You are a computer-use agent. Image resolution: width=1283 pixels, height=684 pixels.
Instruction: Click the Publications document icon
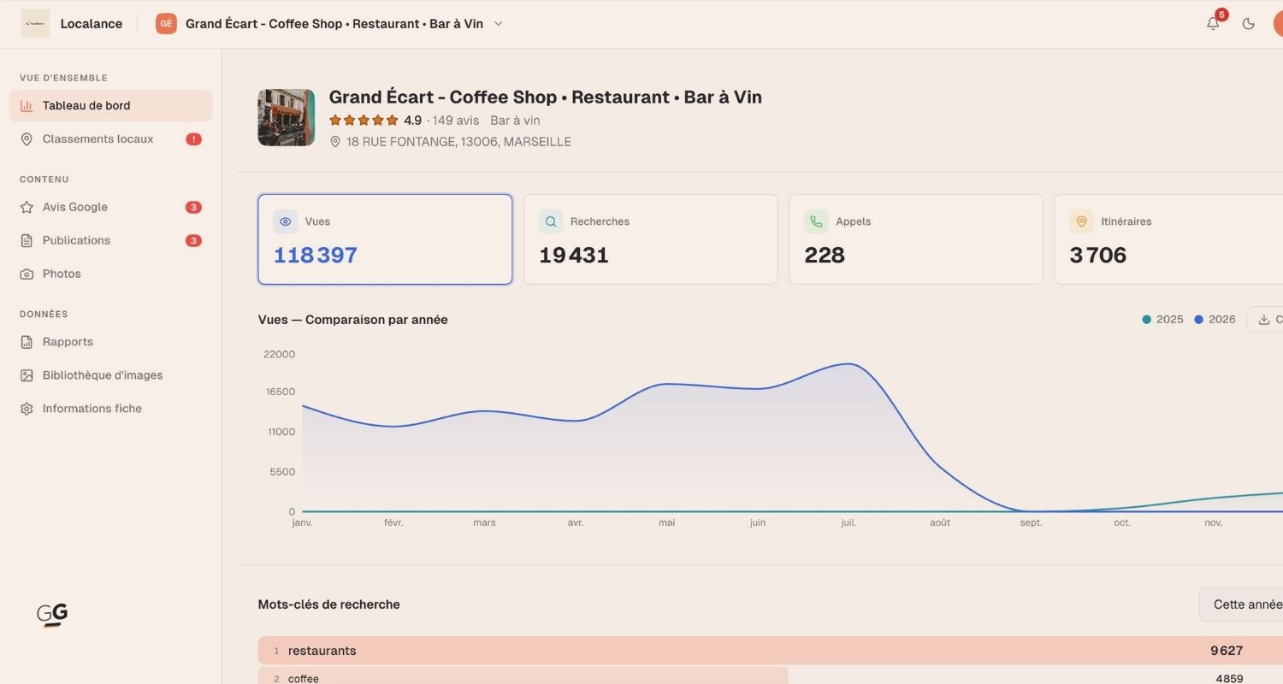point(27,240)
